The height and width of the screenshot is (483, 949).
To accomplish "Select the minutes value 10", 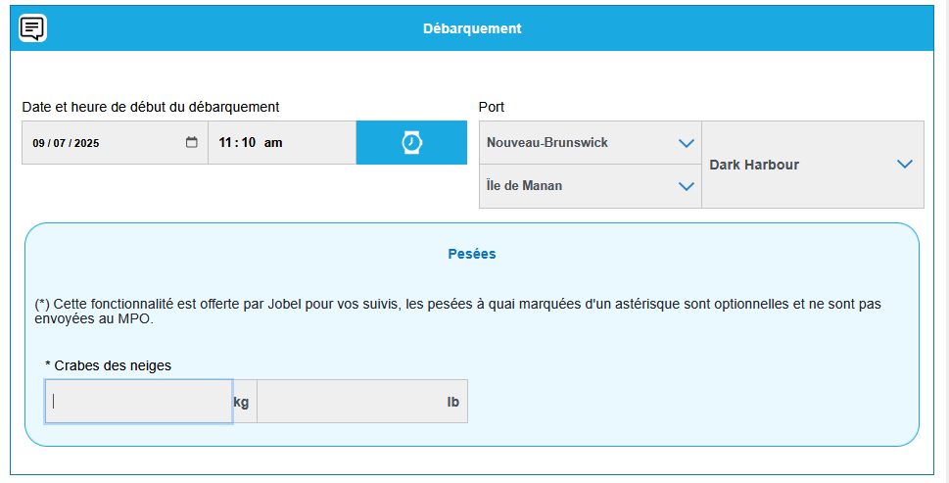I will point(249,143).
